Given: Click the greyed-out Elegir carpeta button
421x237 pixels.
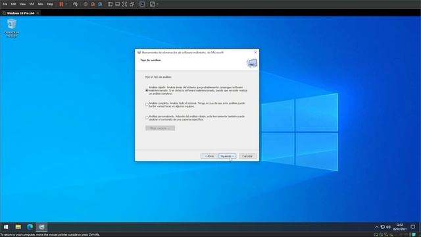Looking at the screenshot, I should pyautogui.click(x=160, y=128).
